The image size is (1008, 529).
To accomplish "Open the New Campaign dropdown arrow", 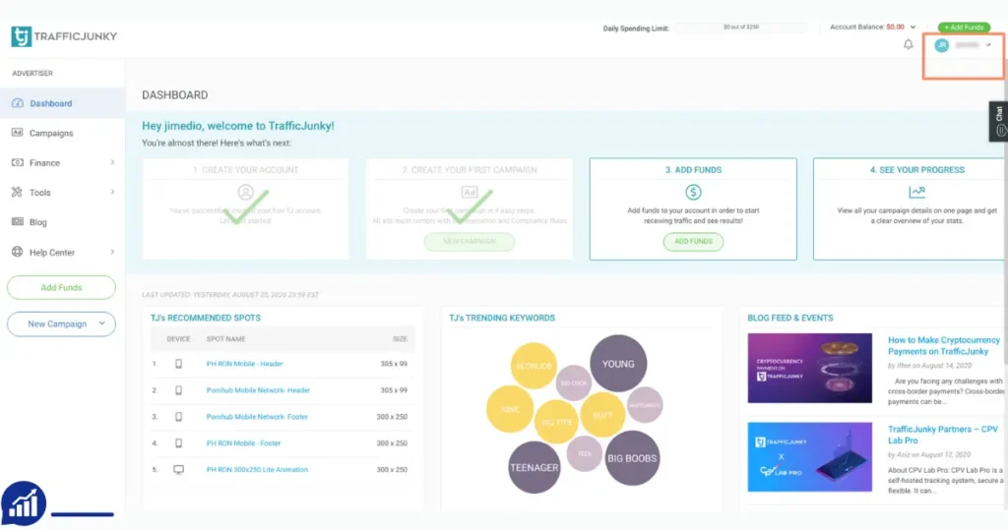I will point(101,323).
